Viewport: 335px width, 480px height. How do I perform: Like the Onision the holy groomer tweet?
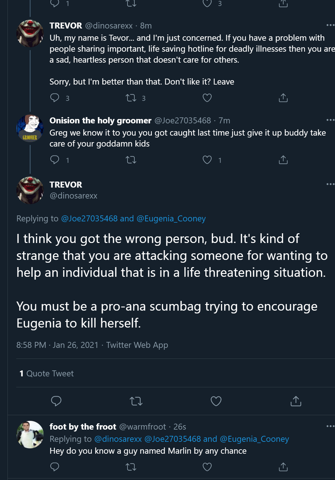pos(207,160)
